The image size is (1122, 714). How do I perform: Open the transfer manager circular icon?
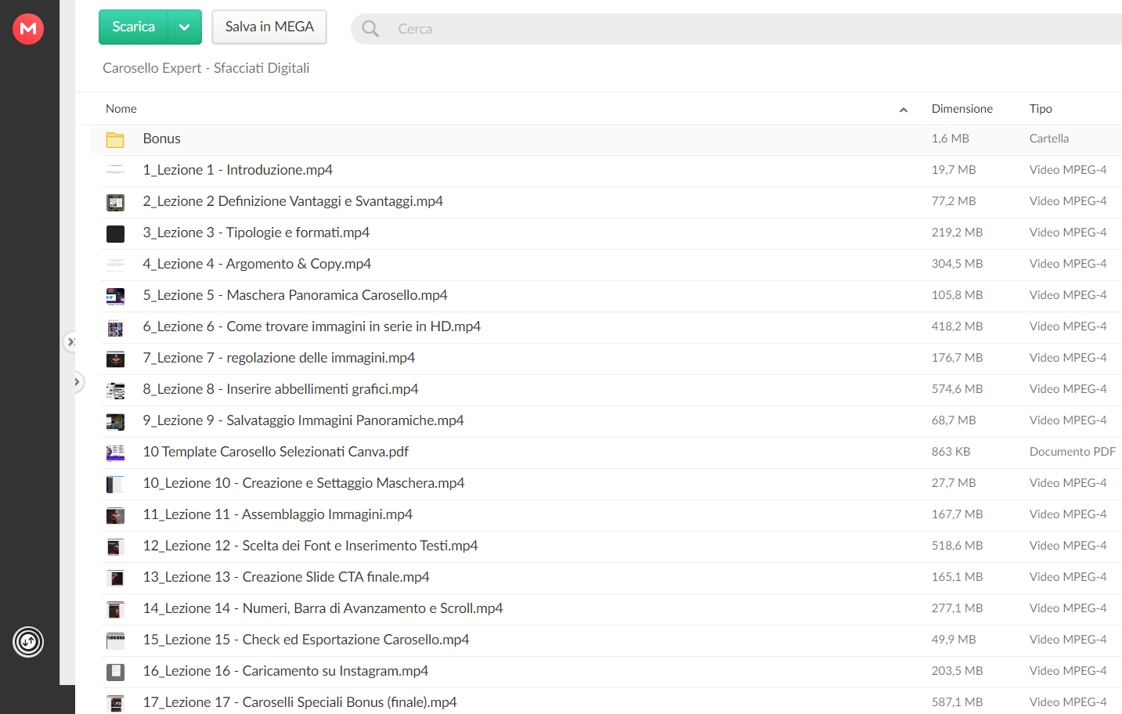pyautogui.click(x=28, y=642)
